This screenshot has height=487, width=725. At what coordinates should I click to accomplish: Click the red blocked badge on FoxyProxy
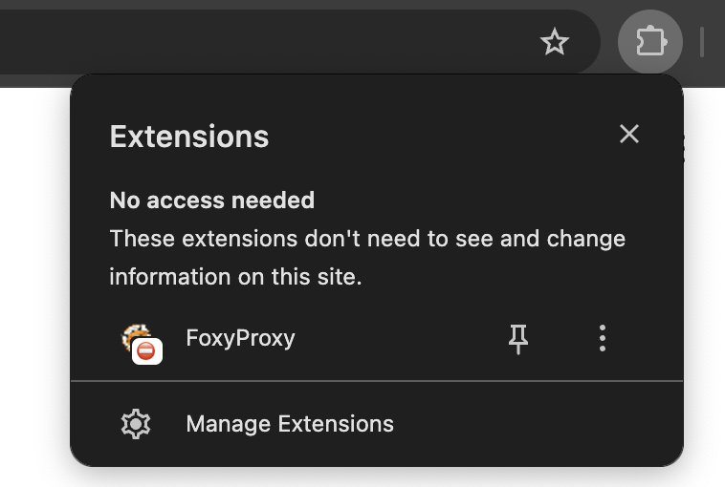[146, 351]
